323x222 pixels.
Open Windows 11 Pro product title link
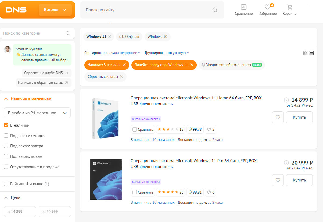click(x=194, y=164)
